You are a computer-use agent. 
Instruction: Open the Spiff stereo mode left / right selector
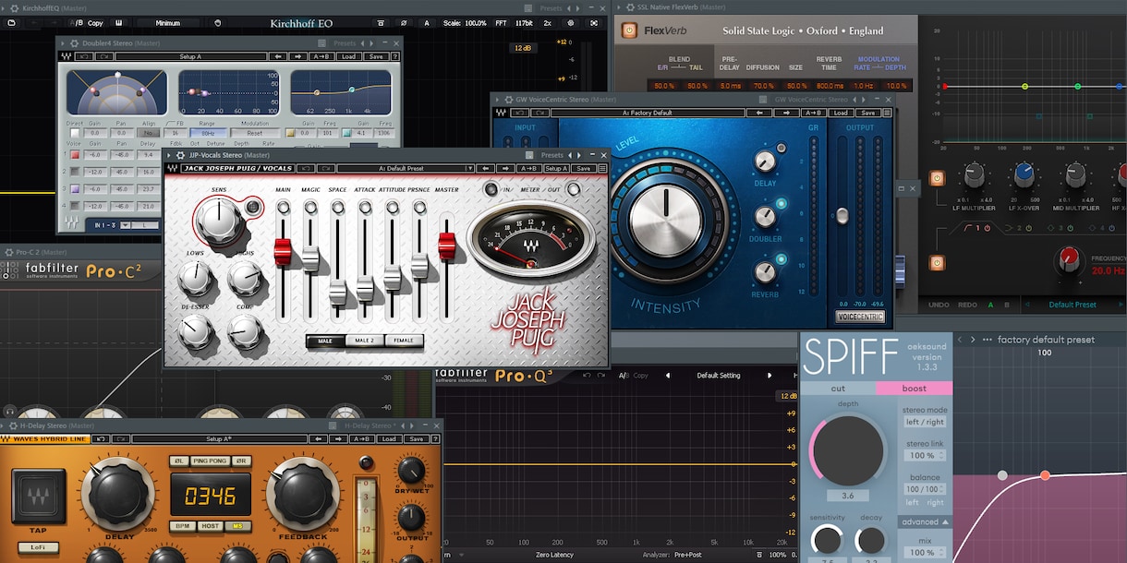(924, 422)
